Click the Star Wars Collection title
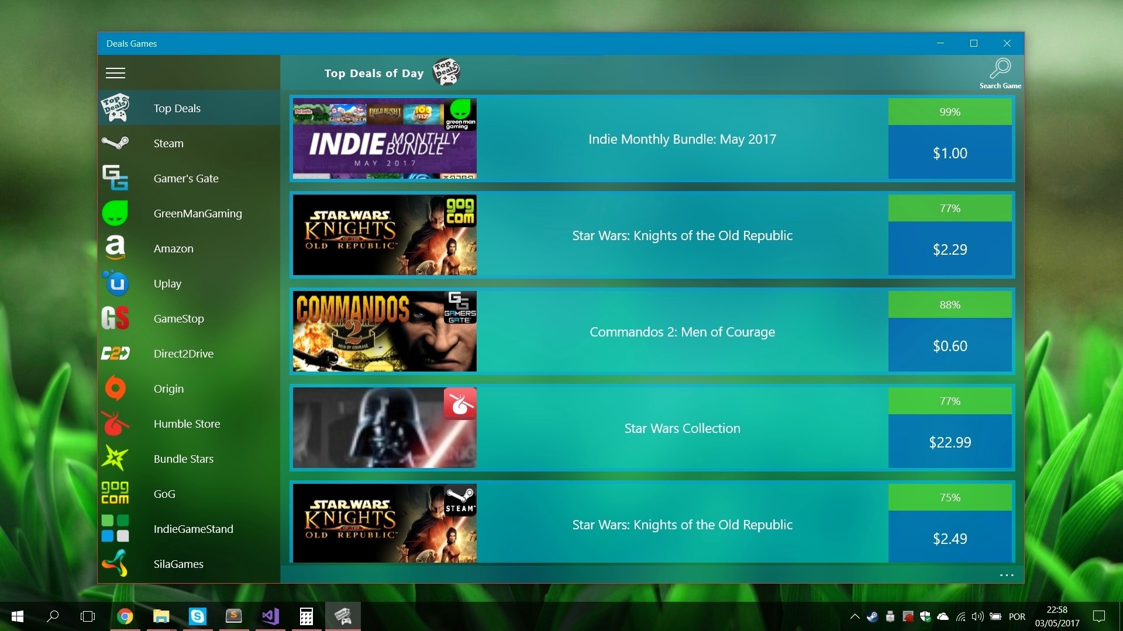This screenshot has width=1123, height=631. coord(682,428)
